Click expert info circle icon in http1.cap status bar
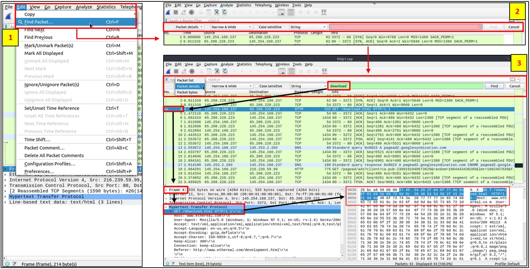The height and width of the screenshot is (269, 530). [167, 263]
